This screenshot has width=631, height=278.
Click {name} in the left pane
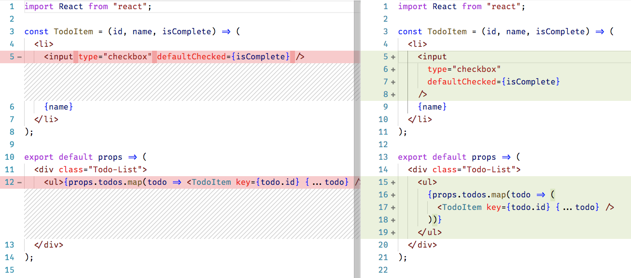(58, 107)
